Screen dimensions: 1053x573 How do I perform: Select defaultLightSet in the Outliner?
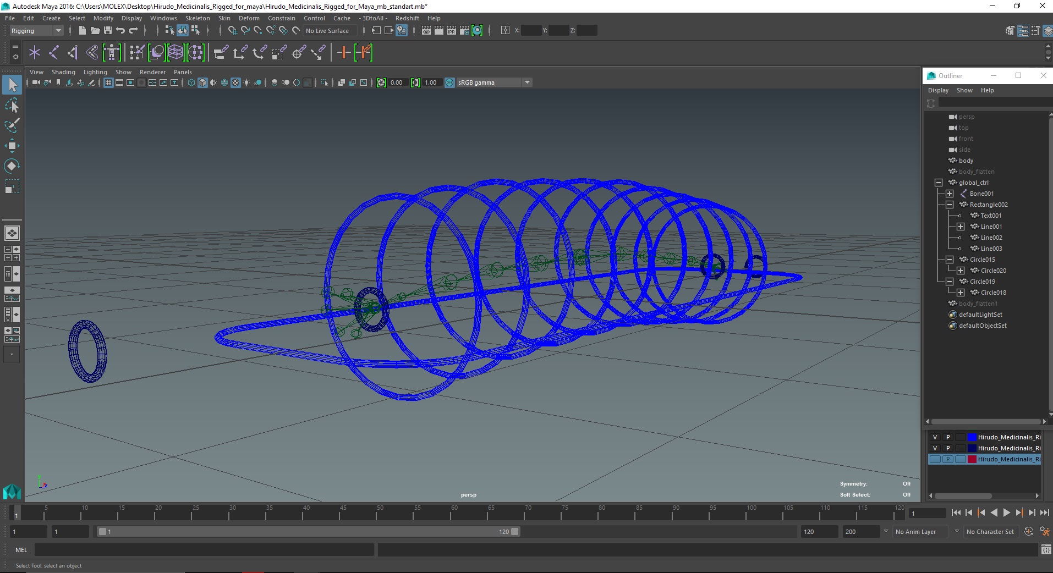pos(980,315)
